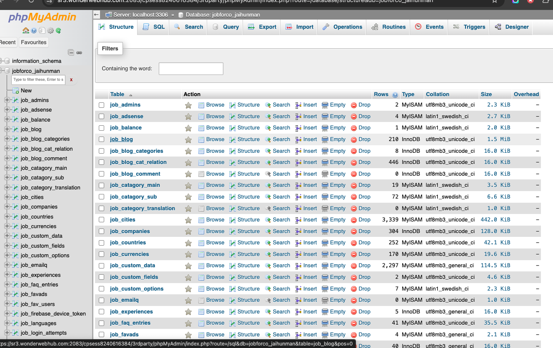Reload the navigation panel with green arrow

(x=59, y=30)
